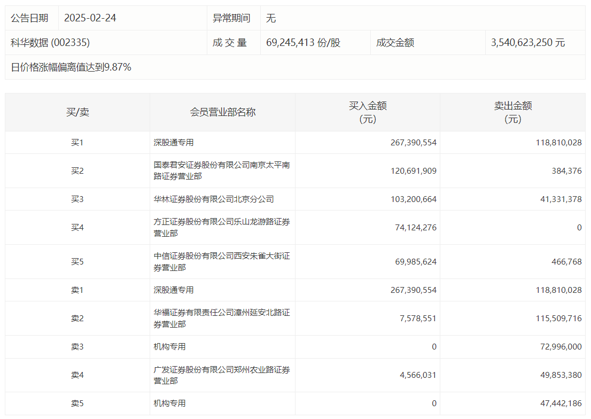Select the announcement date 2025-02-24
Viewport: 591px width, 419px height.
(x=90, y=18)
